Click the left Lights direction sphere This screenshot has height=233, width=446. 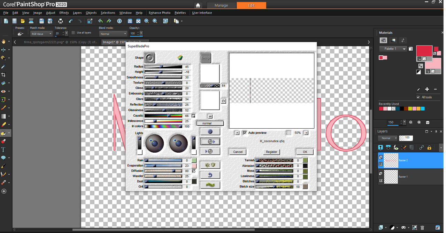pos(155,143)
